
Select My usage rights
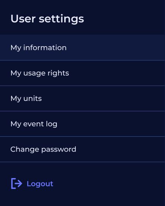click(82, 73)
